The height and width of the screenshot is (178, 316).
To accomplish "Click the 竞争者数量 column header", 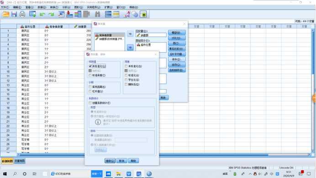I will click(54, 27).
